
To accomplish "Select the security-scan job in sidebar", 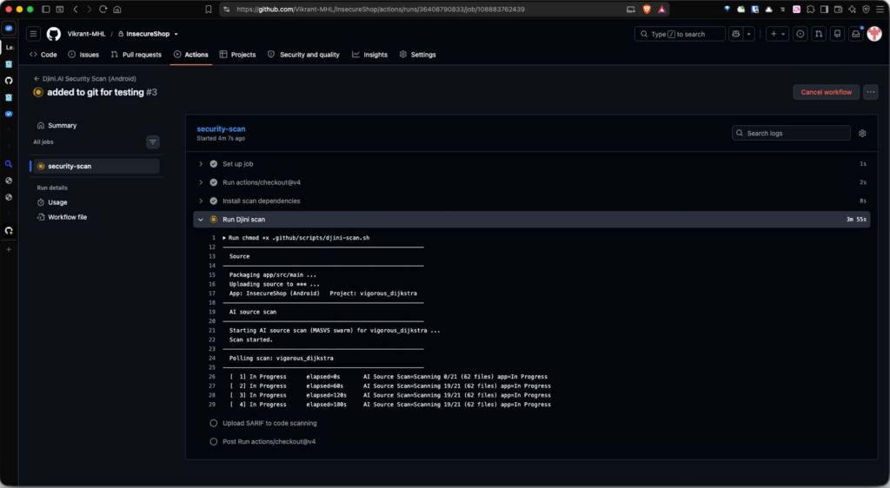I will (95, 166).
